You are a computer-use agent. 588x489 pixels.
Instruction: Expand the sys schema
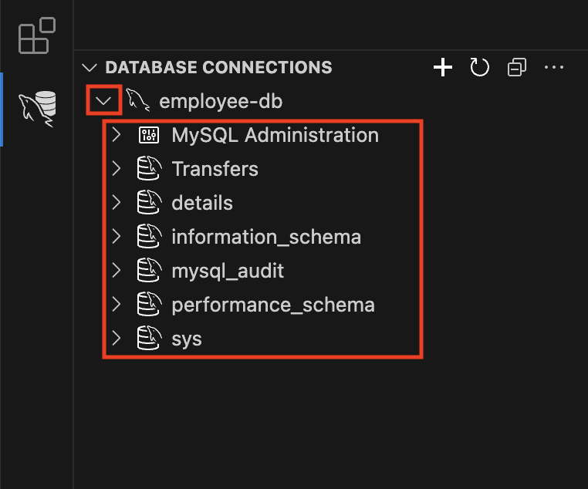coord(117,339)
